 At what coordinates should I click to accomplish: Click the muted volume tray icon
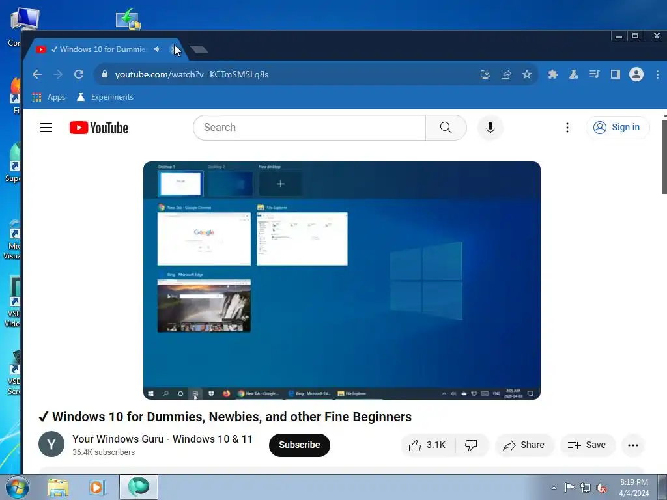click(601, 488)
